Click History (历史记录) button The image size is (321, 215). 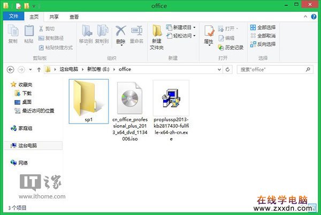231,48
